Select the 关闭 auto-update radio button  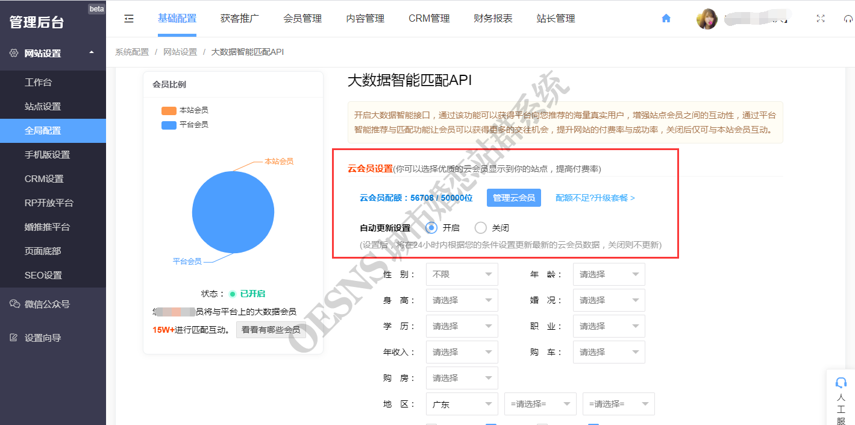480,228
